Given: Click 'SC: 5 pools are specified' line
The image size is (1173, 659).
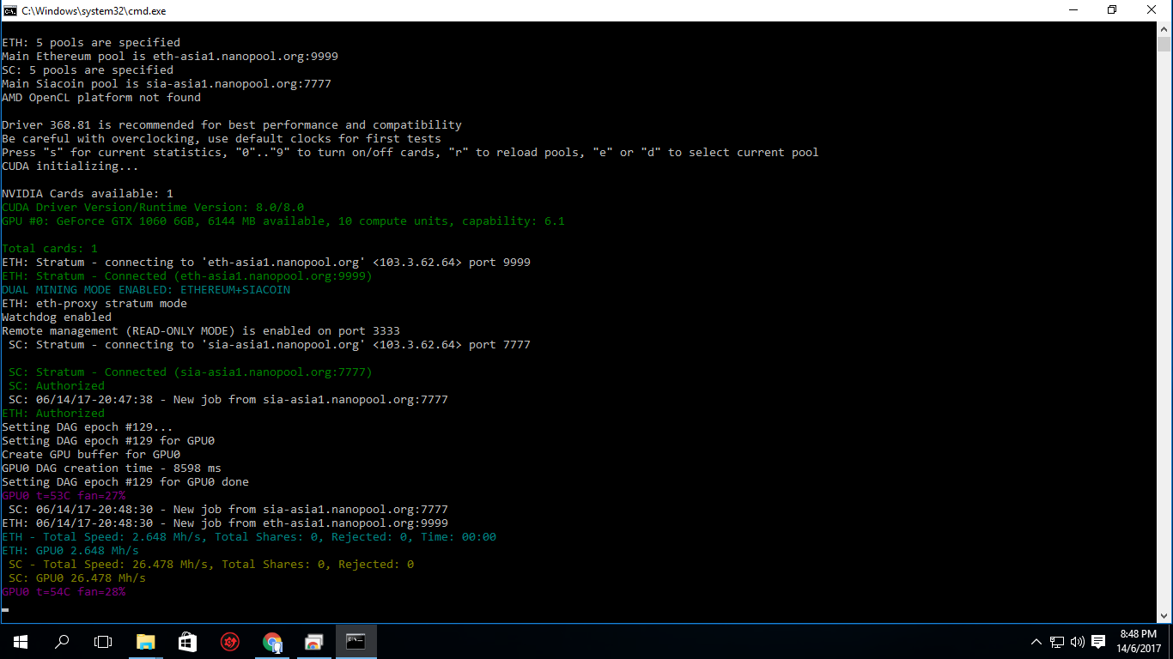Looking at the screenshot, I should coord(88,70).
